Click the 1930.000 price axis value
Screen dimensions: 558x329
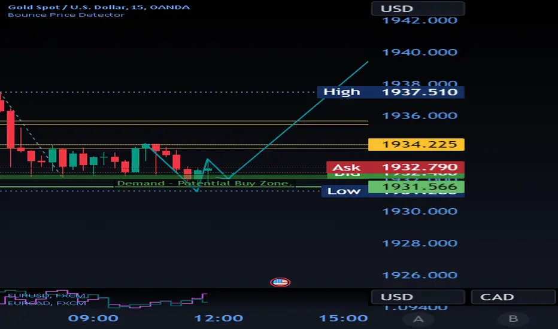click(x=420, y=211)
